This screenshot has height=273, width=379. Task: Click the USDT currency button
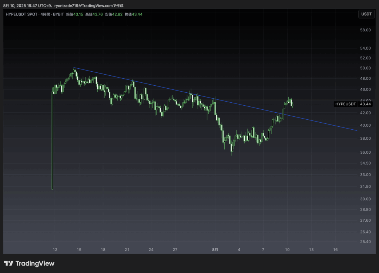[x=366, y=14]
